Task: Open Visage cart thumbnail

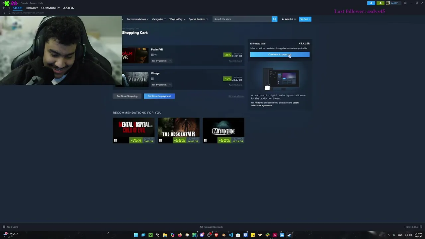Action: (x=135, y=79)
